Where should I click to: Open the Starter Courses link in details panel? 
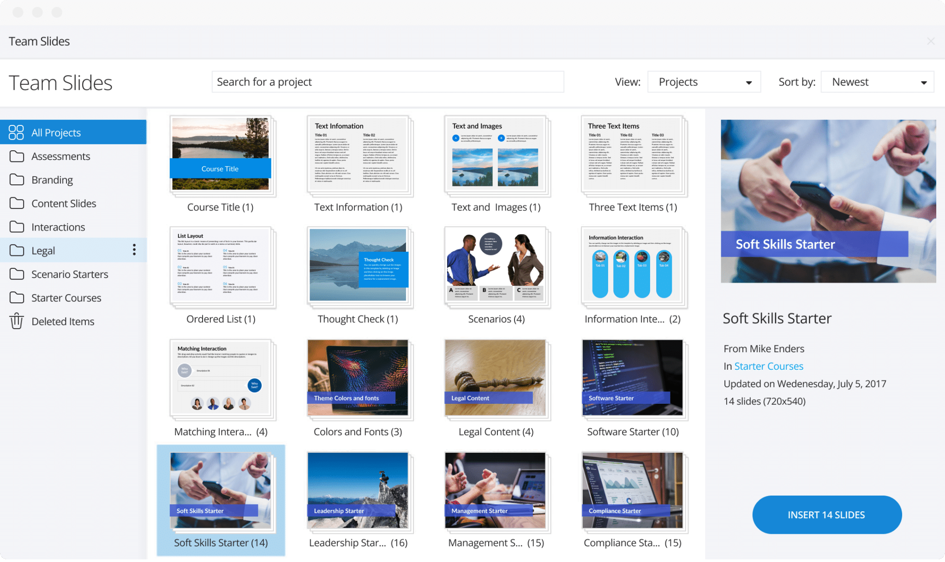(768, 366)
